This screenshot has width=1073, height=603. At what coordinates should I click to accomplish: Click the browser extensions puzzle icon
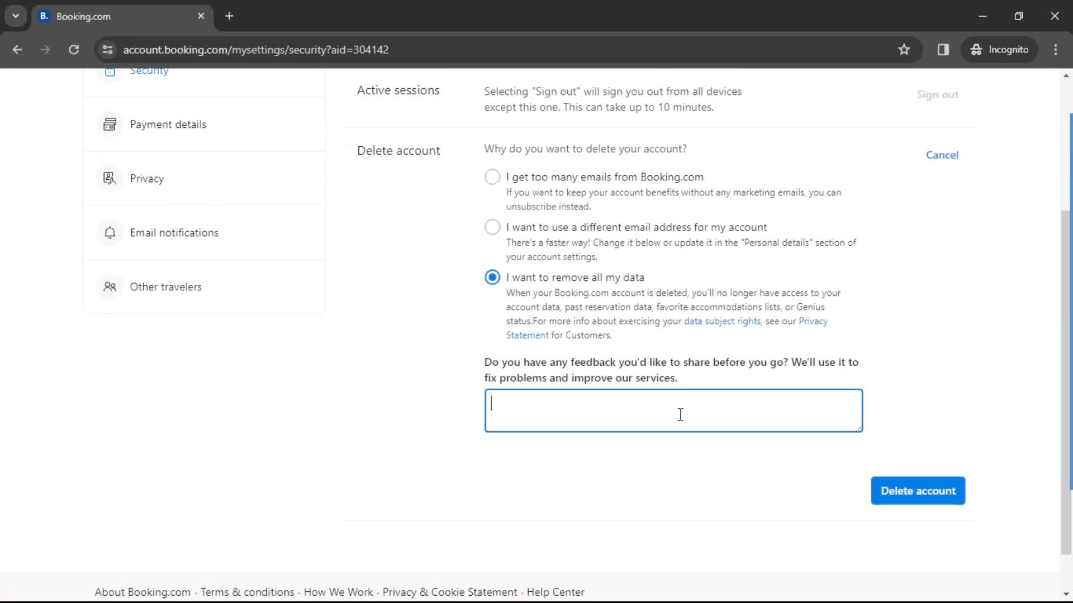click(944, 49)
